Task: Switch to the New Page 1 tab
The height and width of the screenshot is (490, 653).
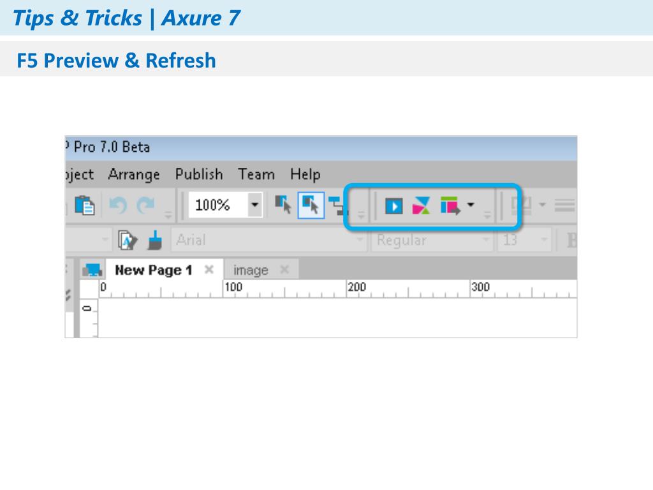Action: 153,270
